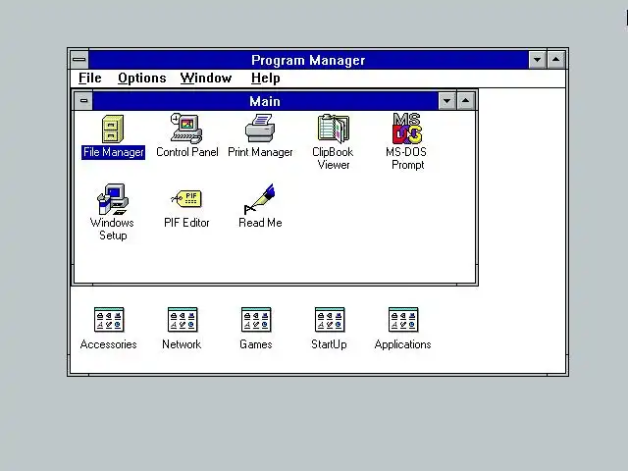The image size is (628, 471).
Task: Select the Network program group icon
Action: (x=183, y=320)
